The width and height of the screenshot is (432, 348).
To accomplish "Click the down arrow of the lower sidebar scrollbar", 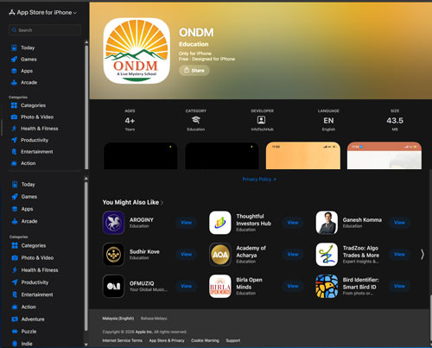I will click(x=86, y=345).
